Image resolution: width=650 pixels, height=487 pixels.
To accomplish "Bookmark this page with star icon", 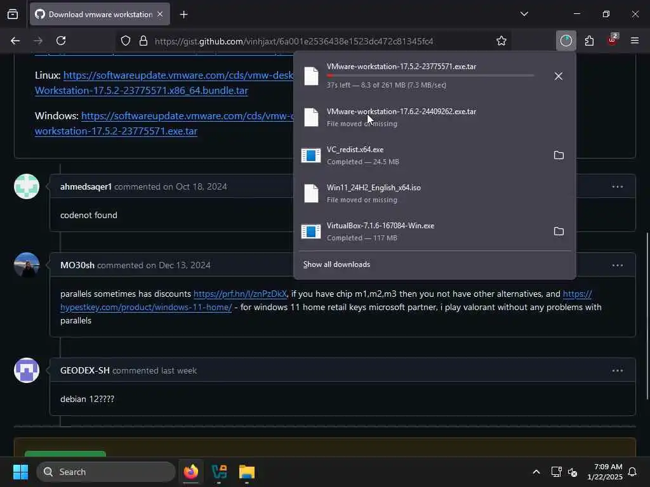I will click(501, 41).
